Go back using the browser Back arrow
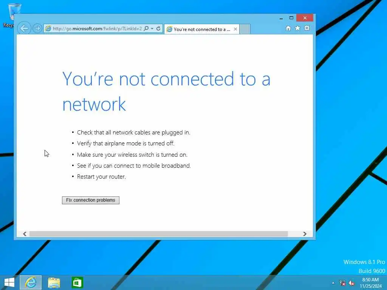The image size is (387, 290). click(x=24, y=28)
